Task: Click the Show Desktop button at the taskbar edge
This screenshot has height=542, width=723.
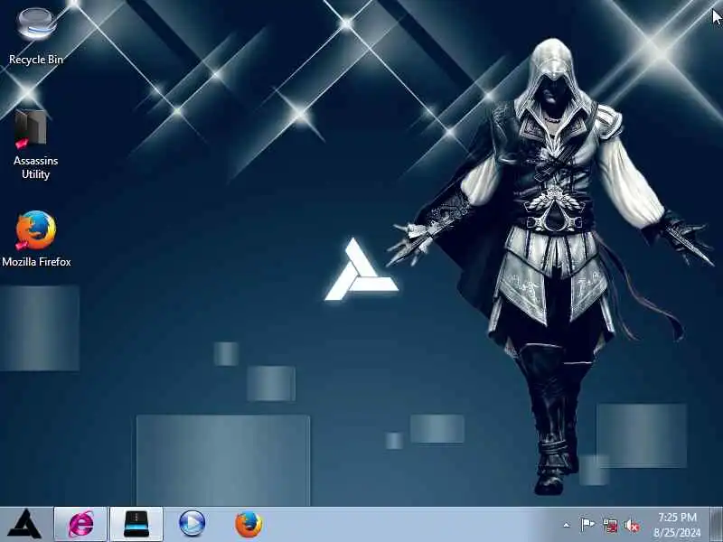Action: click(x=716, y=524)
